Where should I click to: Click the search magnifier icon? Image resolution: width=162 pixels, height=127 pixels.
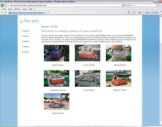pos(158,5)
